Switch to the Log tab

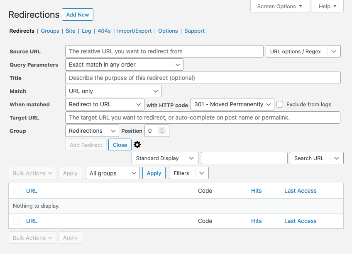click(x=86, y=31)
